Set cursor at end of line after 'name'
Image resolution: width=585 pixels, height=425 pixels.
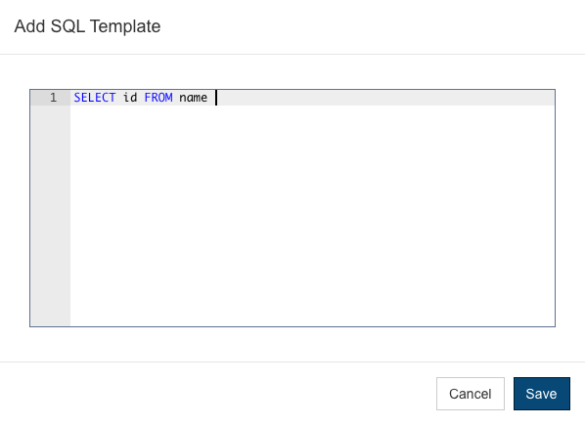pyautogui.click(x=215, y=98)
